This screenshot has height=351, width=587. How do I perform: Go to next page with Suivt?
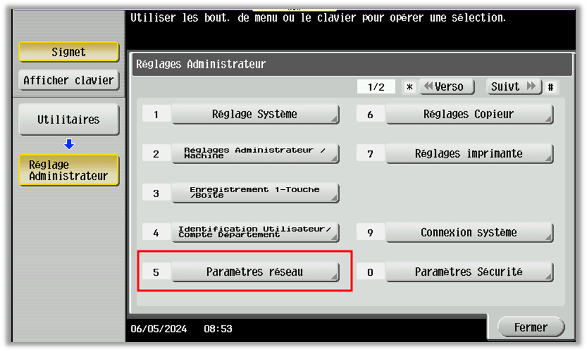(513, 86)
